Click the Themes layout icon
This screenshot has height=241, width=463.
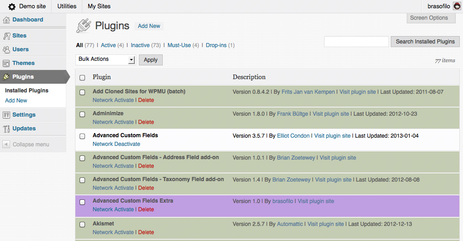[6, 63]
